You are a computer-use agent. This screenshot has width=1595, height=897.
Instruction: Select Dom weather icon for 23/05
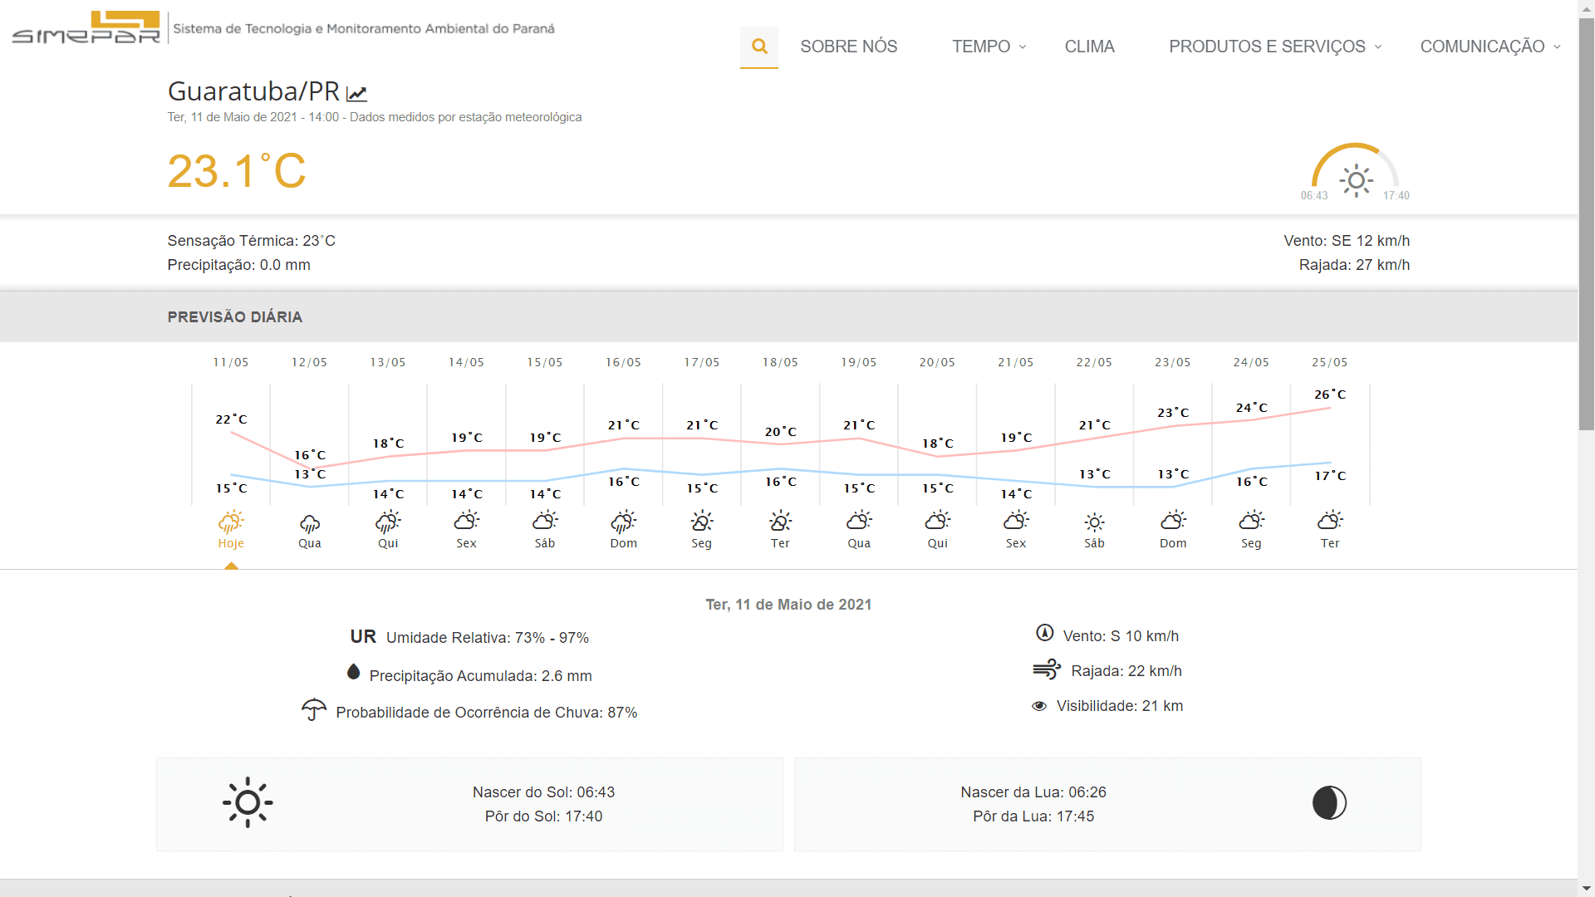[1173, 521]
